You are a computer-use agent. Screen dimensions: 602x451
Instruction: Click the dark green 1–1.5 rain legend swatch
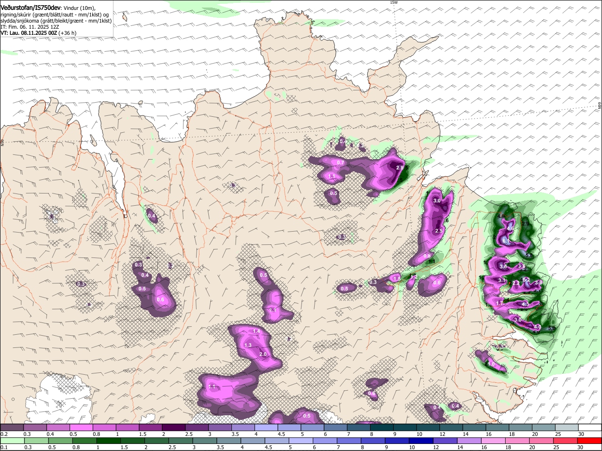pos(109,441)
